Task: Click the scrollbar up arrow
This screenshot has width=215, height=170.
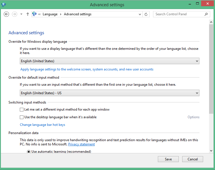Action: (211, 22)
